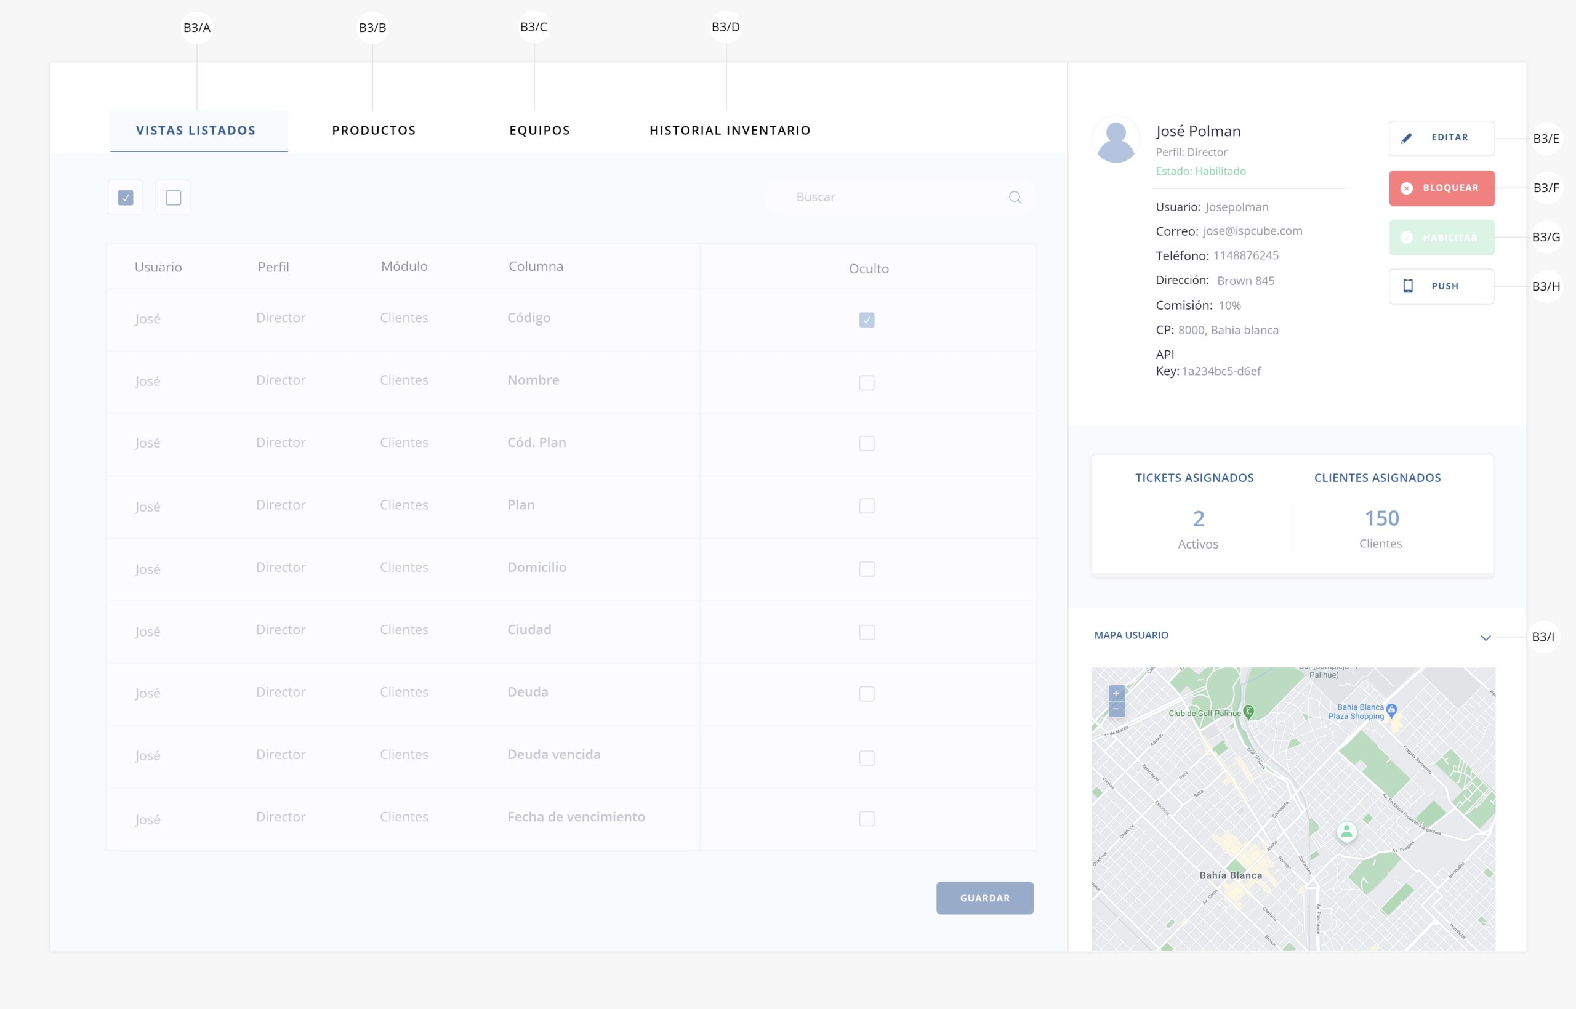Click the select-all checked box icon
The image size is (1576, 1009).
[x=126, y=197]
